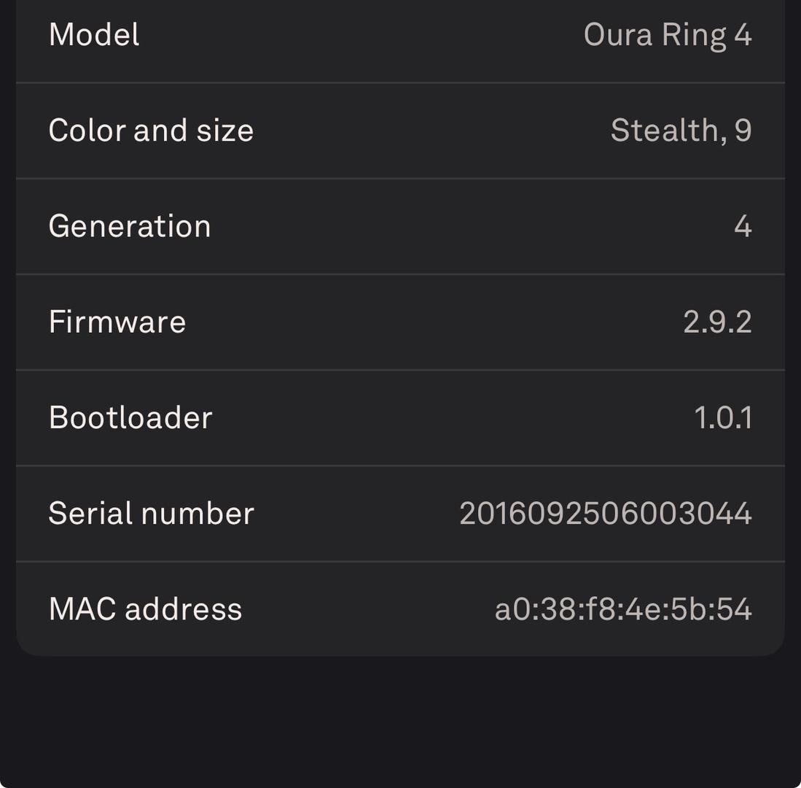Click the Model label
The height and width of the screenshot is (788, 801).
pyautogui.click(x=94, y=35)
